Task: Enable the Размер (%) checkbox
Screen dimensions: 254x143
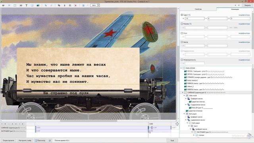Action: (x=182, y=24)
